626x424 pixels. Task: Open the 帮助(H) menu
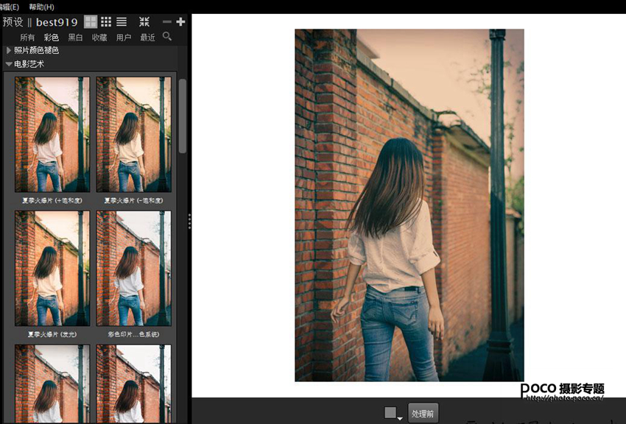tap(41, 7)
